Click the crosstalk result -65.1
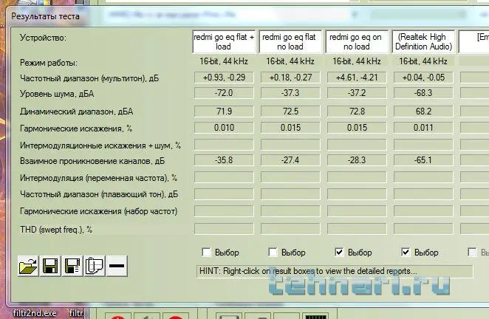The height and width of the screenshot is (319, 489). click(423, 159)
